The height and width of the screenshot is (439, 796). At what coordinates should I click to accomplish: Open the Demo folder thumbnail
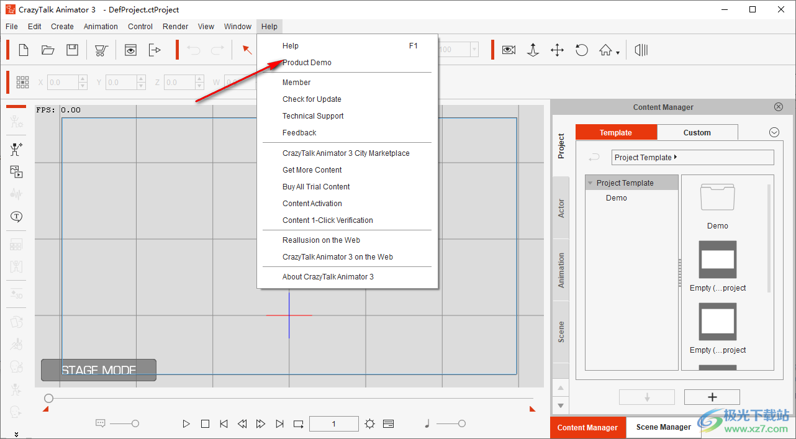[717, 199]
